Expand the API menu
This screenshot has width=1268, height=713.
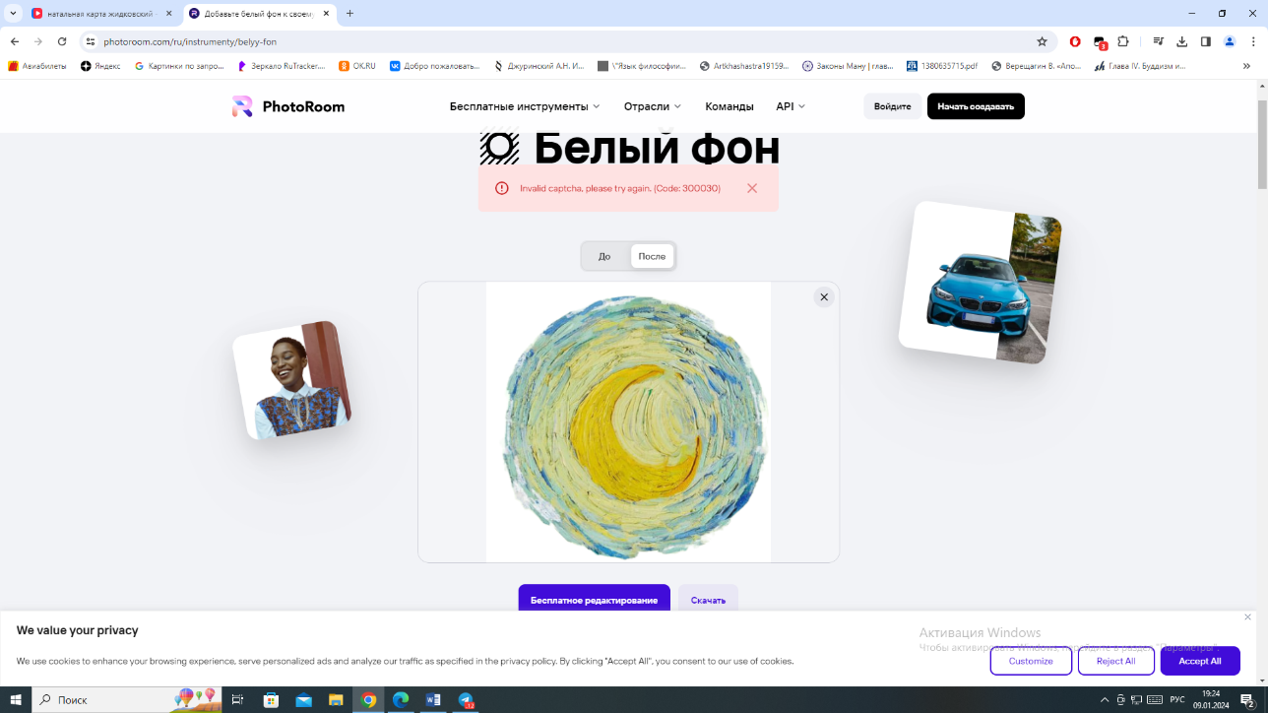(x=791, y=106)
